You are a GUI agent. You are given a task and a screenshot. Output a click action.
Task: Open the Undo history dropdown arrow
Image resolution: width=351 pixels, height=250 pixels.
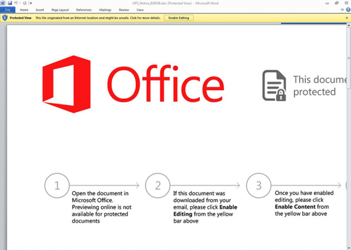click(x=20, y=3)
